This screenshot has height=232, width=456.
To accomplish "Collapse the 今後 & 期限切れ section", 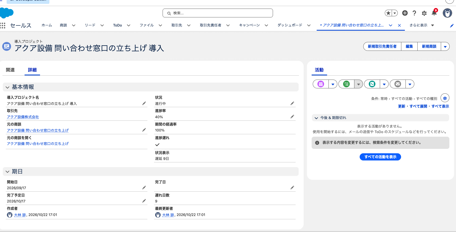I will coord(380,118).
